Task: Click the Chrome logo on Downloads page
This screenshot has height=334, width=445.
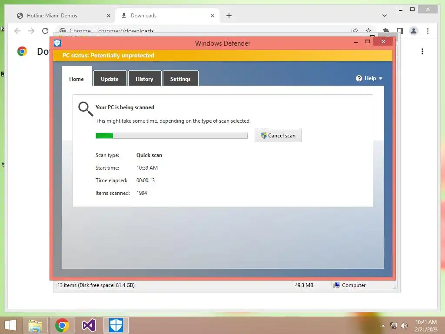Action: (x=22, y=51)
